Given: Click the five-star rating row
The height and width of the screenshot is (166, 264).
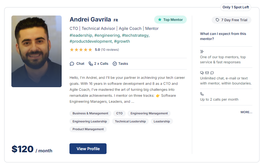Looking at the screenshot, I should tap(81, 50).
